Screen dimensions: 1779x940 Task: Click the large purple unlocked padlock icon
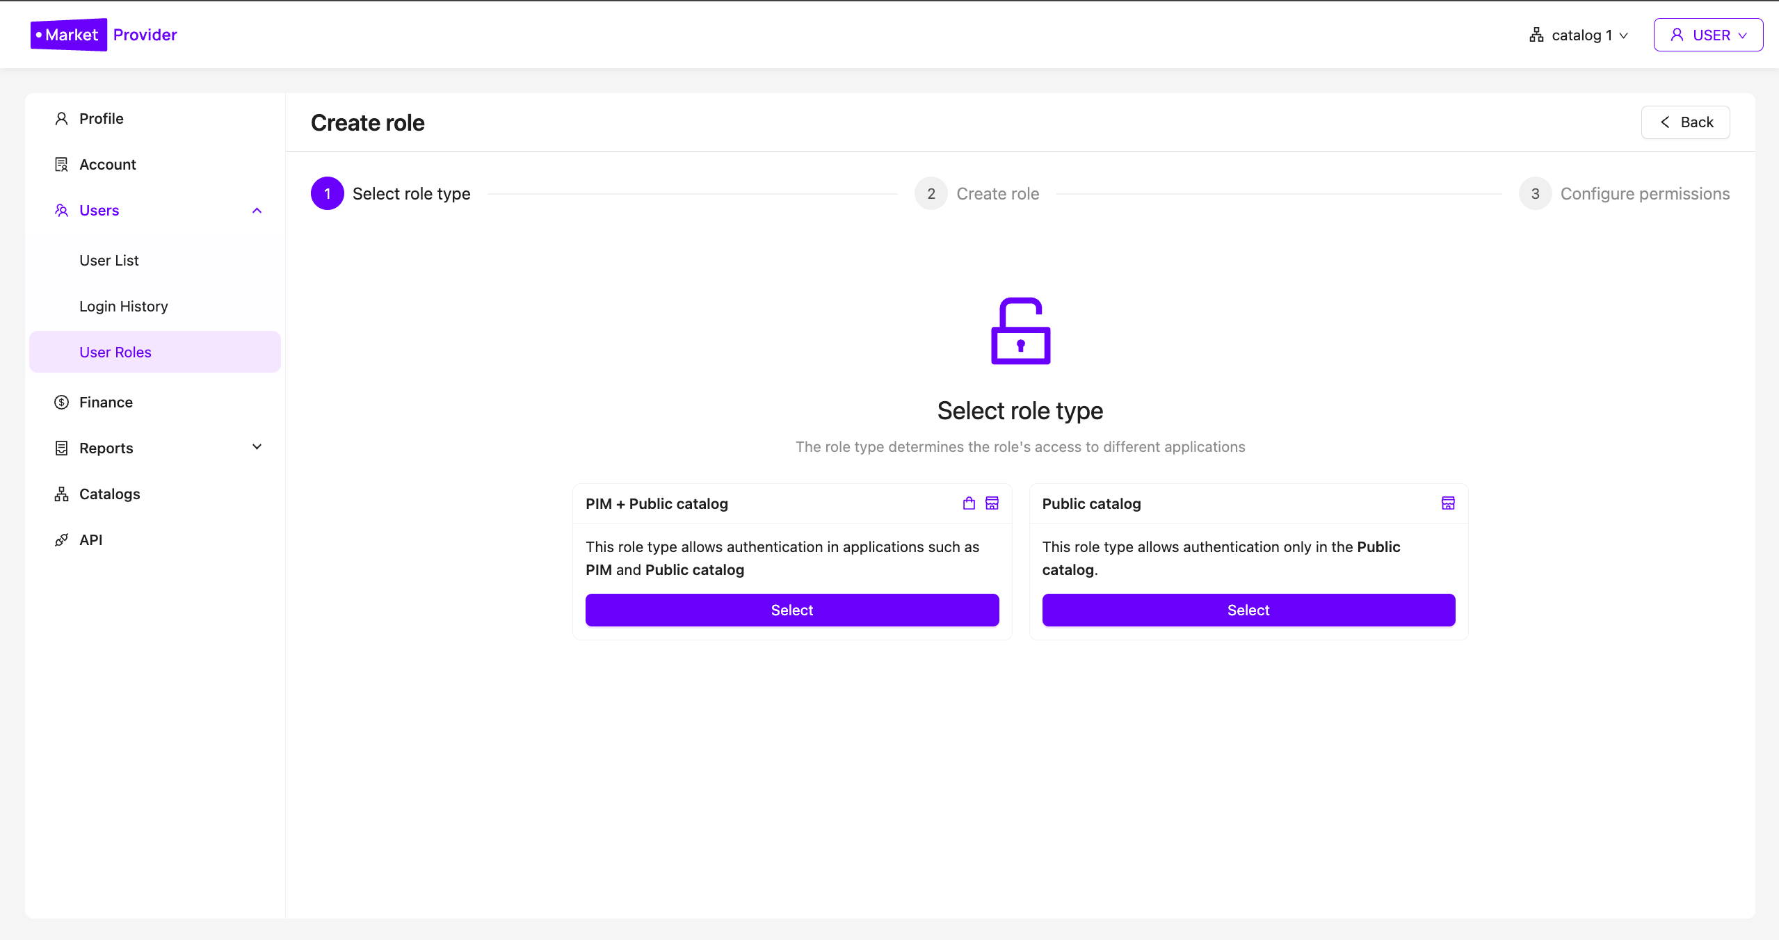pyautogui.click(x=1020, y=332)
